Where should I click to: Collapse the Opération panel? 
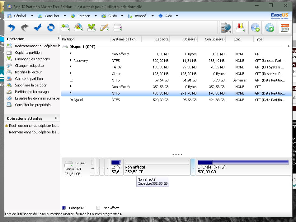(x=59, y=38)
